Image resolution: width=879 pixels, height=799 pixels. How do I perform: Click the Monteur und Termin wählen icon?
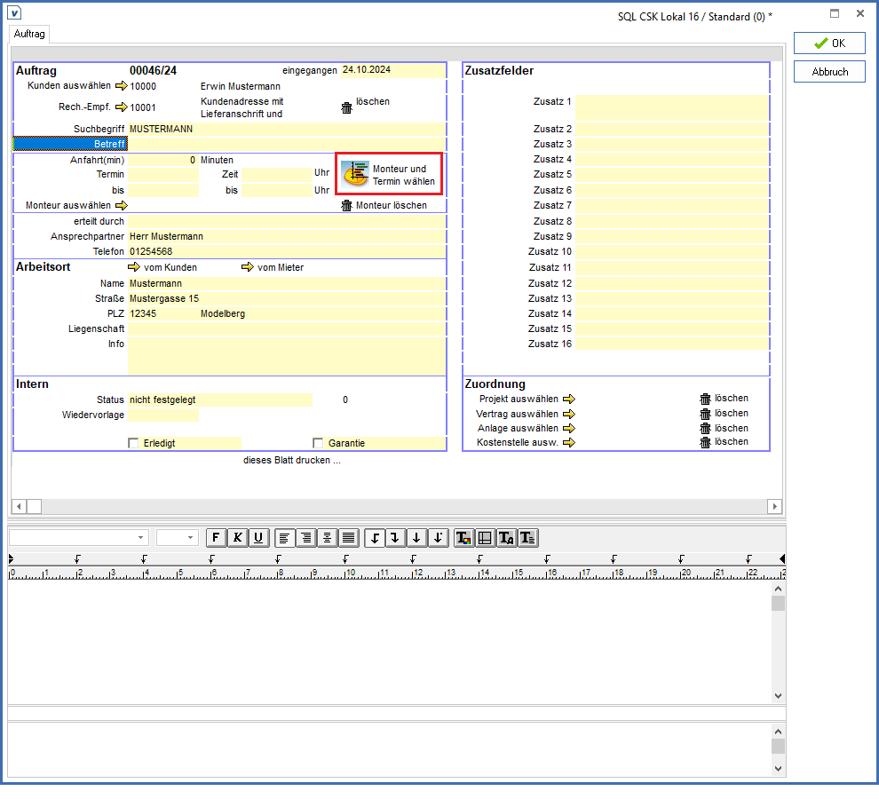tap(356, 174)
